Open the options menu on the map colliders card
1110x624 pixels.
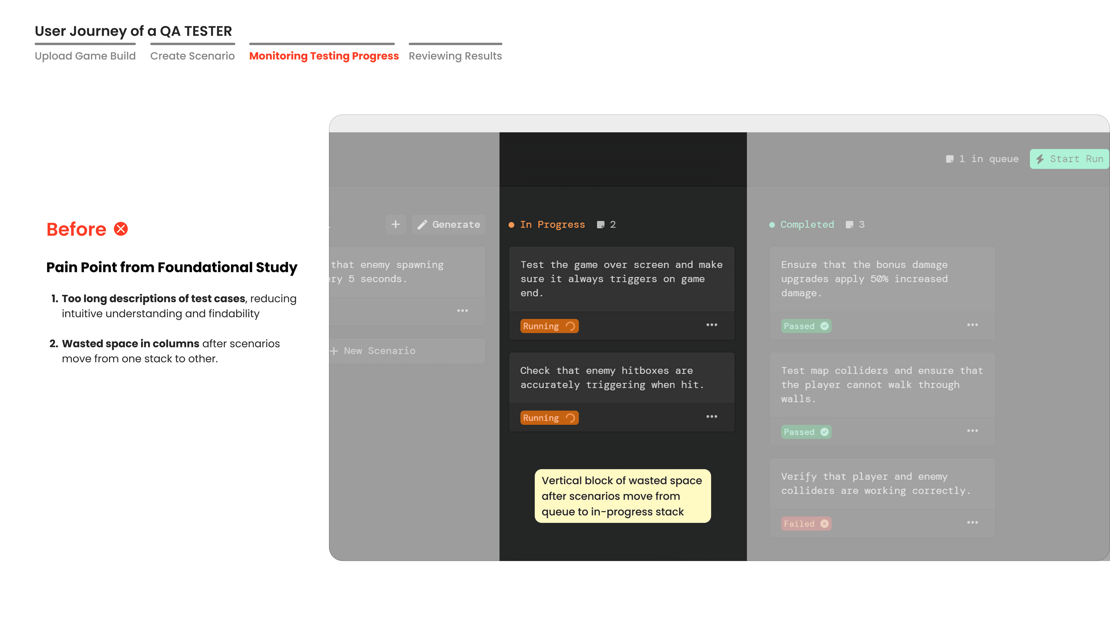coord(972,431)
